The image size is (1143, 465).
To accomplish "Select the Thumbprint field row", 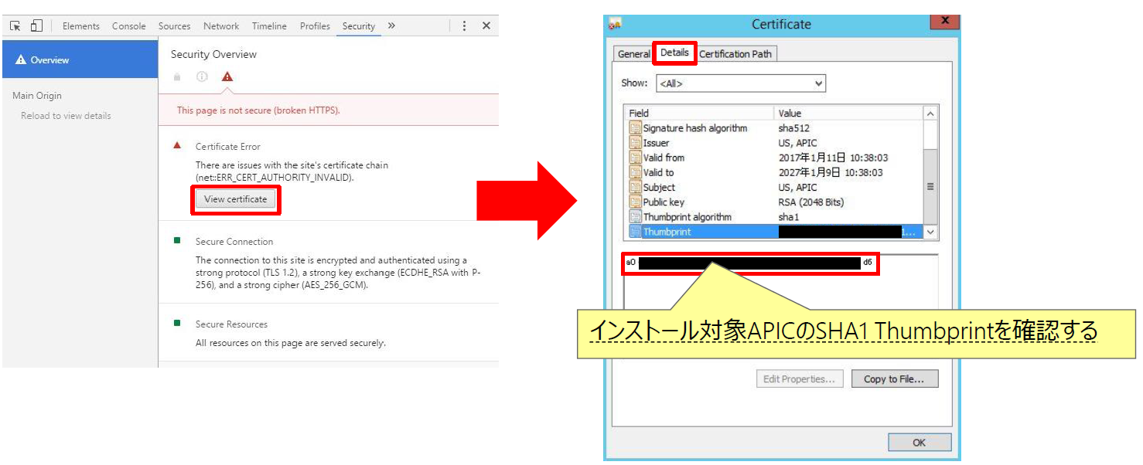I will click(x=667, y=232).
